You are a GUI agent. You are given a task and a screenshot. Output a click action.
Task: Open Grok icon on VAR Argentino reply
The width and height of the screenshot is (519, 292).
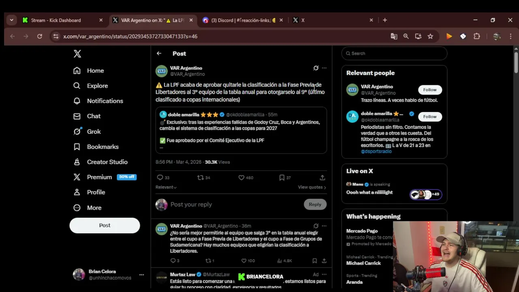point(315,226)
